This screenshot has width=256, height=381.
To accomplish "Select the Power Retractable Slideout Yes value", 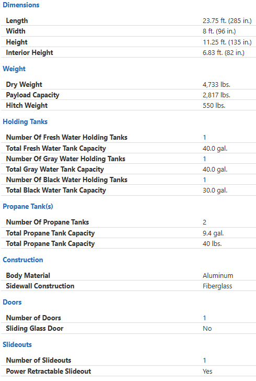I will point(207,371).
